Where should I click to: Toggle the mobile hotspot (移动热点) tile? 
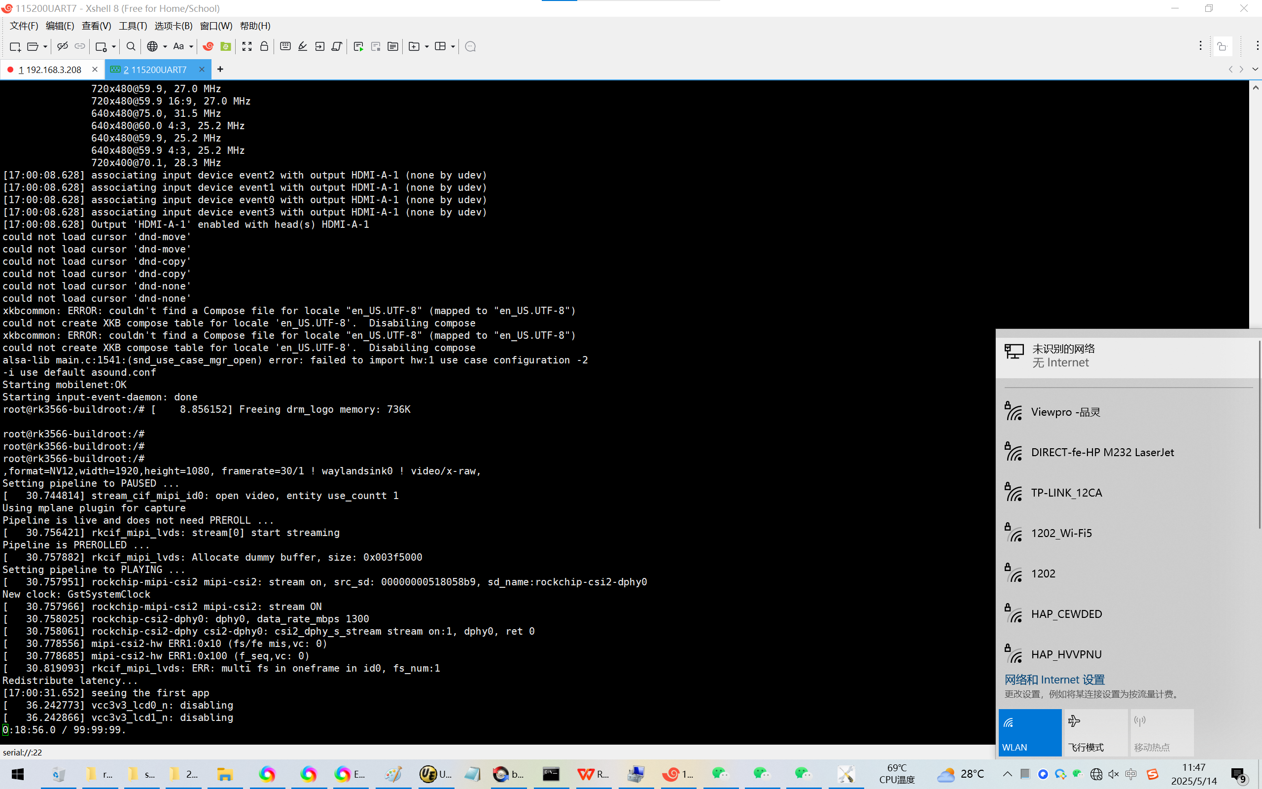tap(1161, 732)
